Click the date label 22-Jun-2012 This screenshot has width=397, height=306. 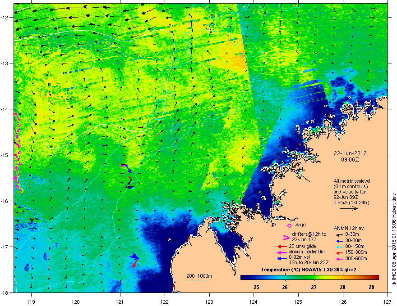(350, 153)
